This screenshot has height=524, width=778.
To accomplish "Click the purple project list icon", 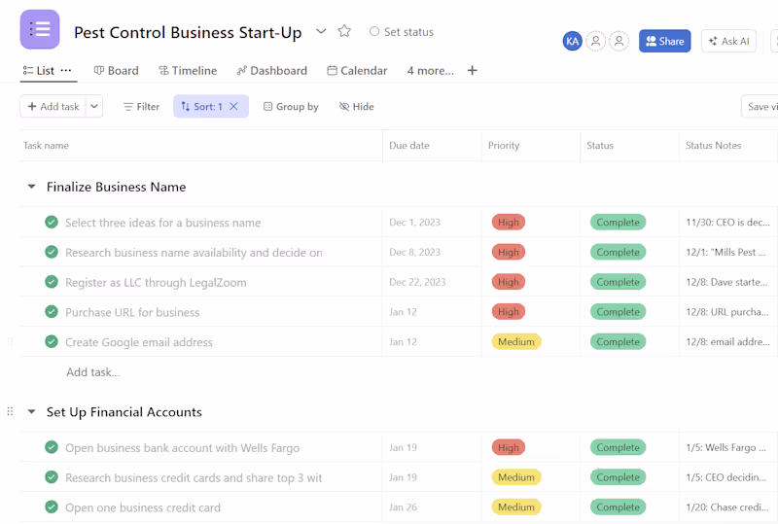I will click(40, 29).
